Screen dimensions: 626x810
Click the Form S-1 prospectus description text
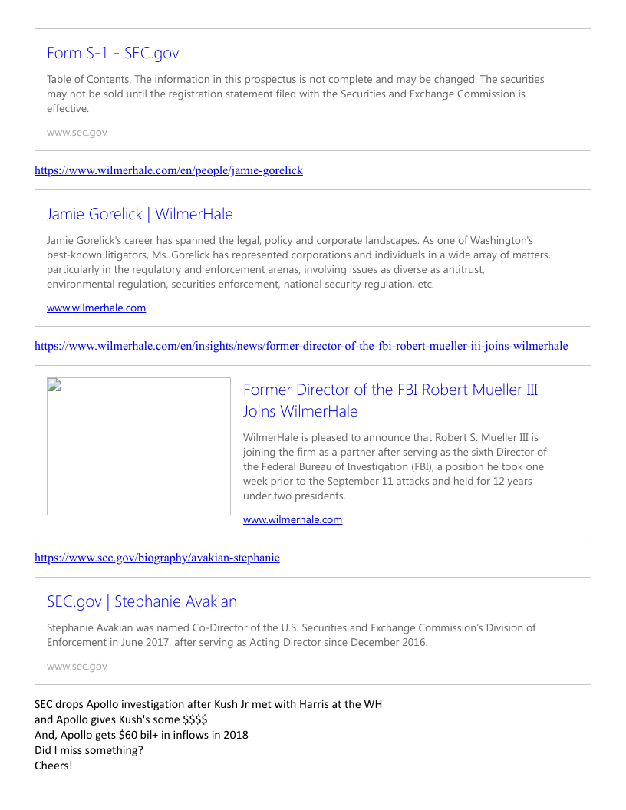pyautogui.click(x=295, y=94)
